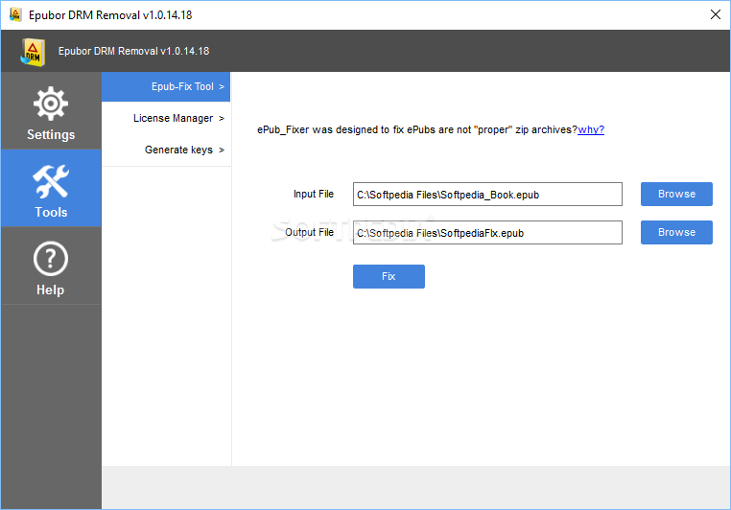Open the License Manager tab
This screenshot has height=510, width=731.
point(166,118)
